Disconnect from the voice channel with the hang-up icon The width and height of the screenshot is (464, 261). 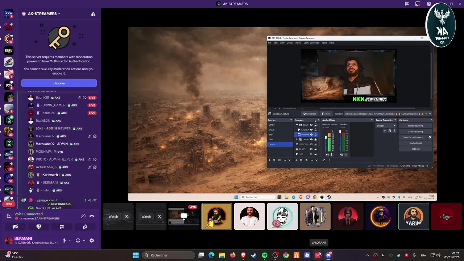tap(92, 216)
